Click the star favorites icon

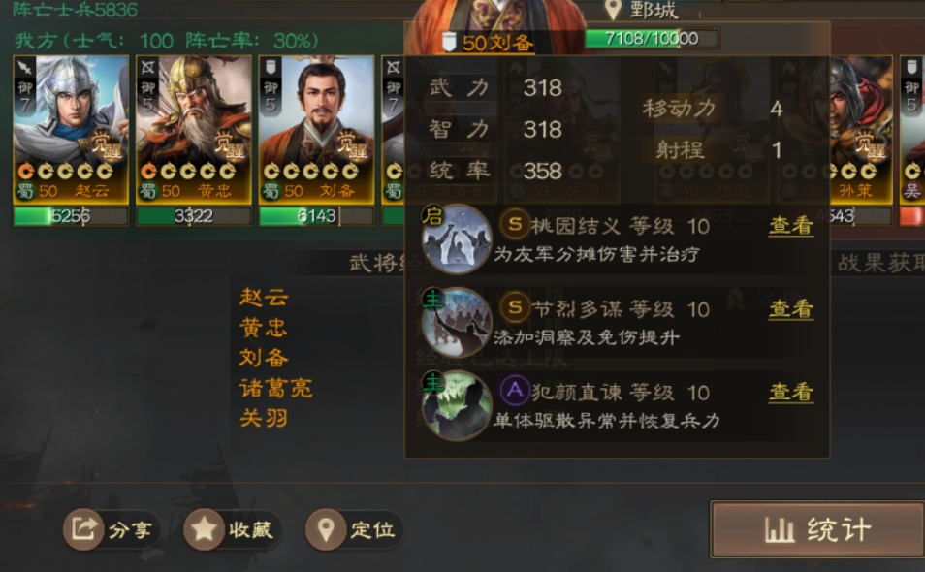point(204,529)
